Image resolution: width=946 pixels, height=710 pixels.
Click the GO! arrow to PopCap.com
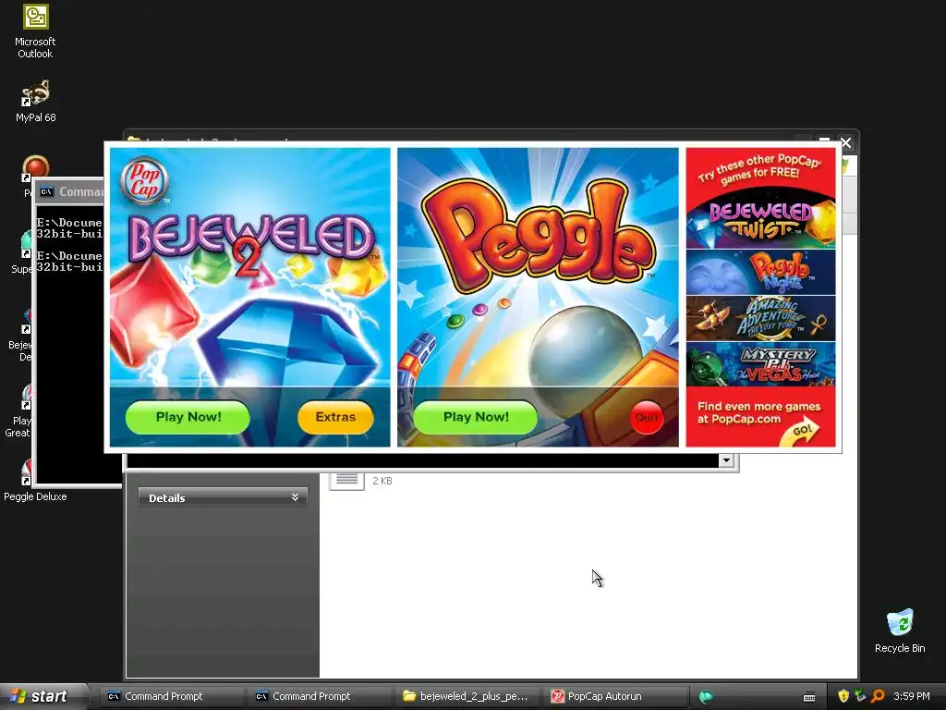[x=801, y=433]
